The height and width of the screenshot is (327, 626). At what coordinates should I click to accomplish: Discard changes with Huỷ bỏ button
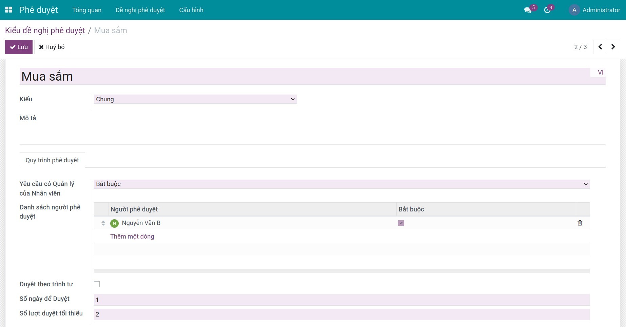52,47
